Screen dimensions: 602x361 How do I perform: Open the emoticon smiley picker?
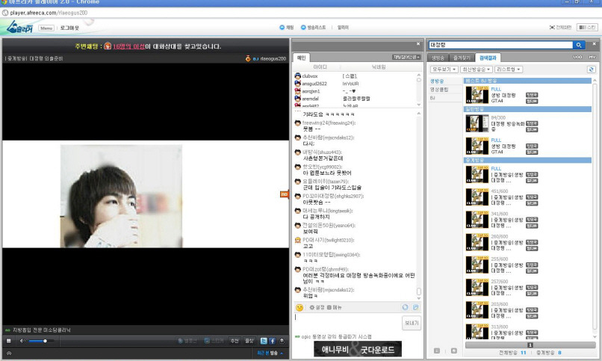[x=300, y=308]
